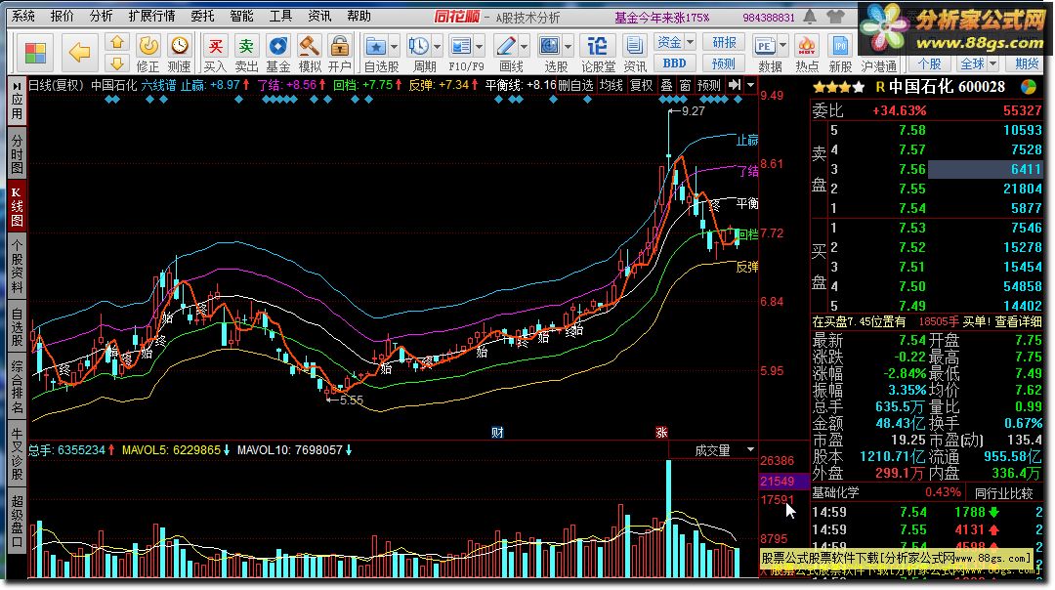Click the 修正 refresh icon
The height and width of the screenshot is (590, 1055).
point(148,46)
